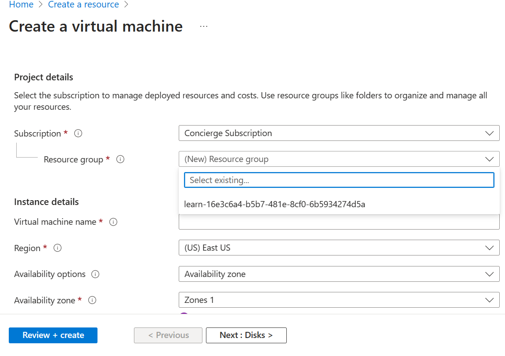Collapse the Resource group dropdown
This screenshot has height=356, width=505.
(x=339, y=159)
